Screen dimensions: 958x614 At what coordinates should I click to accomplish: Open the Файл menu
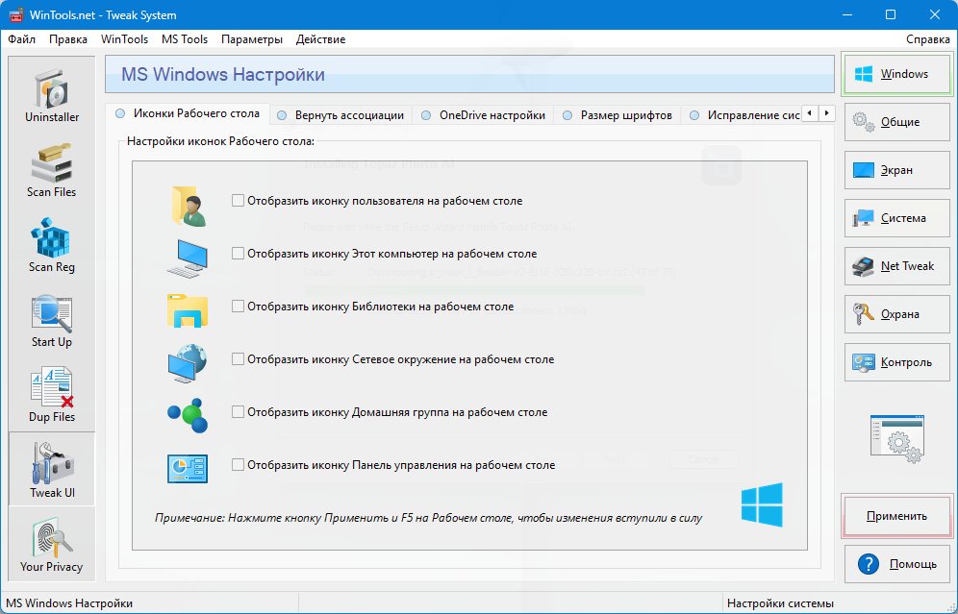click(x=21, y=39)
